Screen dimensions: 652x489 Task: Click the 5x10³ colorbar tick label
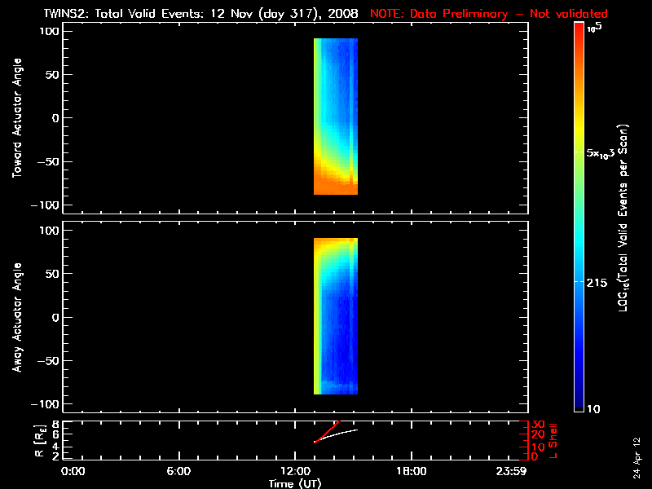click(601, 153)
